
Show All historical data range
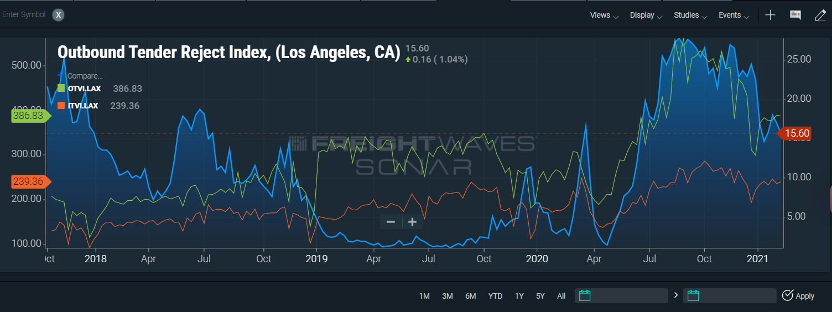point(561,296)
